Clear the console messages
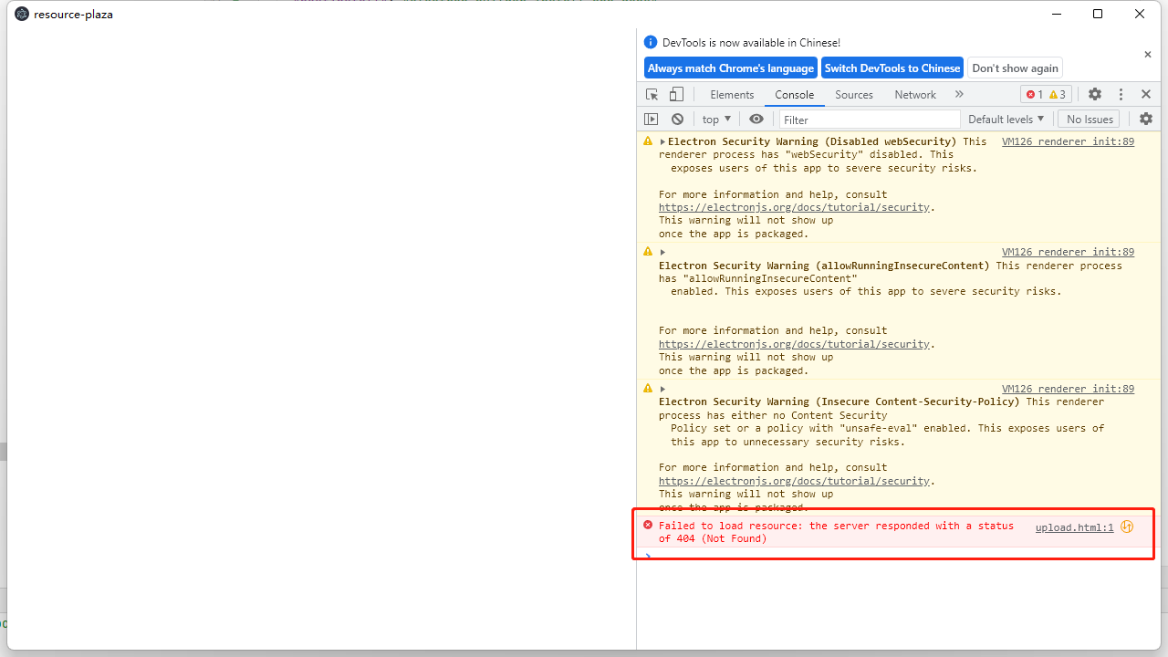Viewport: 1168px width, 657px height. pos(676,119)
